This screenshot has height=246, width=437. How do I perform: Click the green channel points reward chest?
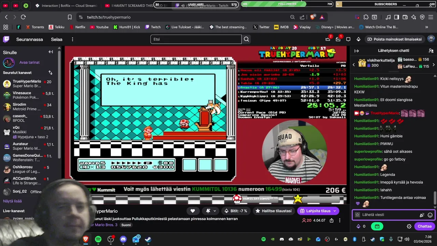377,226
